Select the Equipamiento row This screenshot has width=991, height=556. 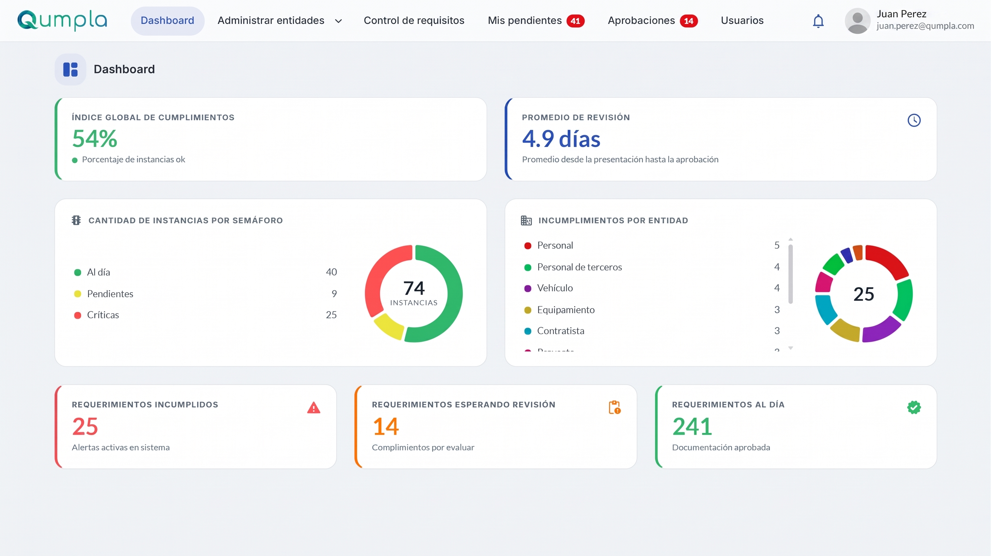pos(652,310)
